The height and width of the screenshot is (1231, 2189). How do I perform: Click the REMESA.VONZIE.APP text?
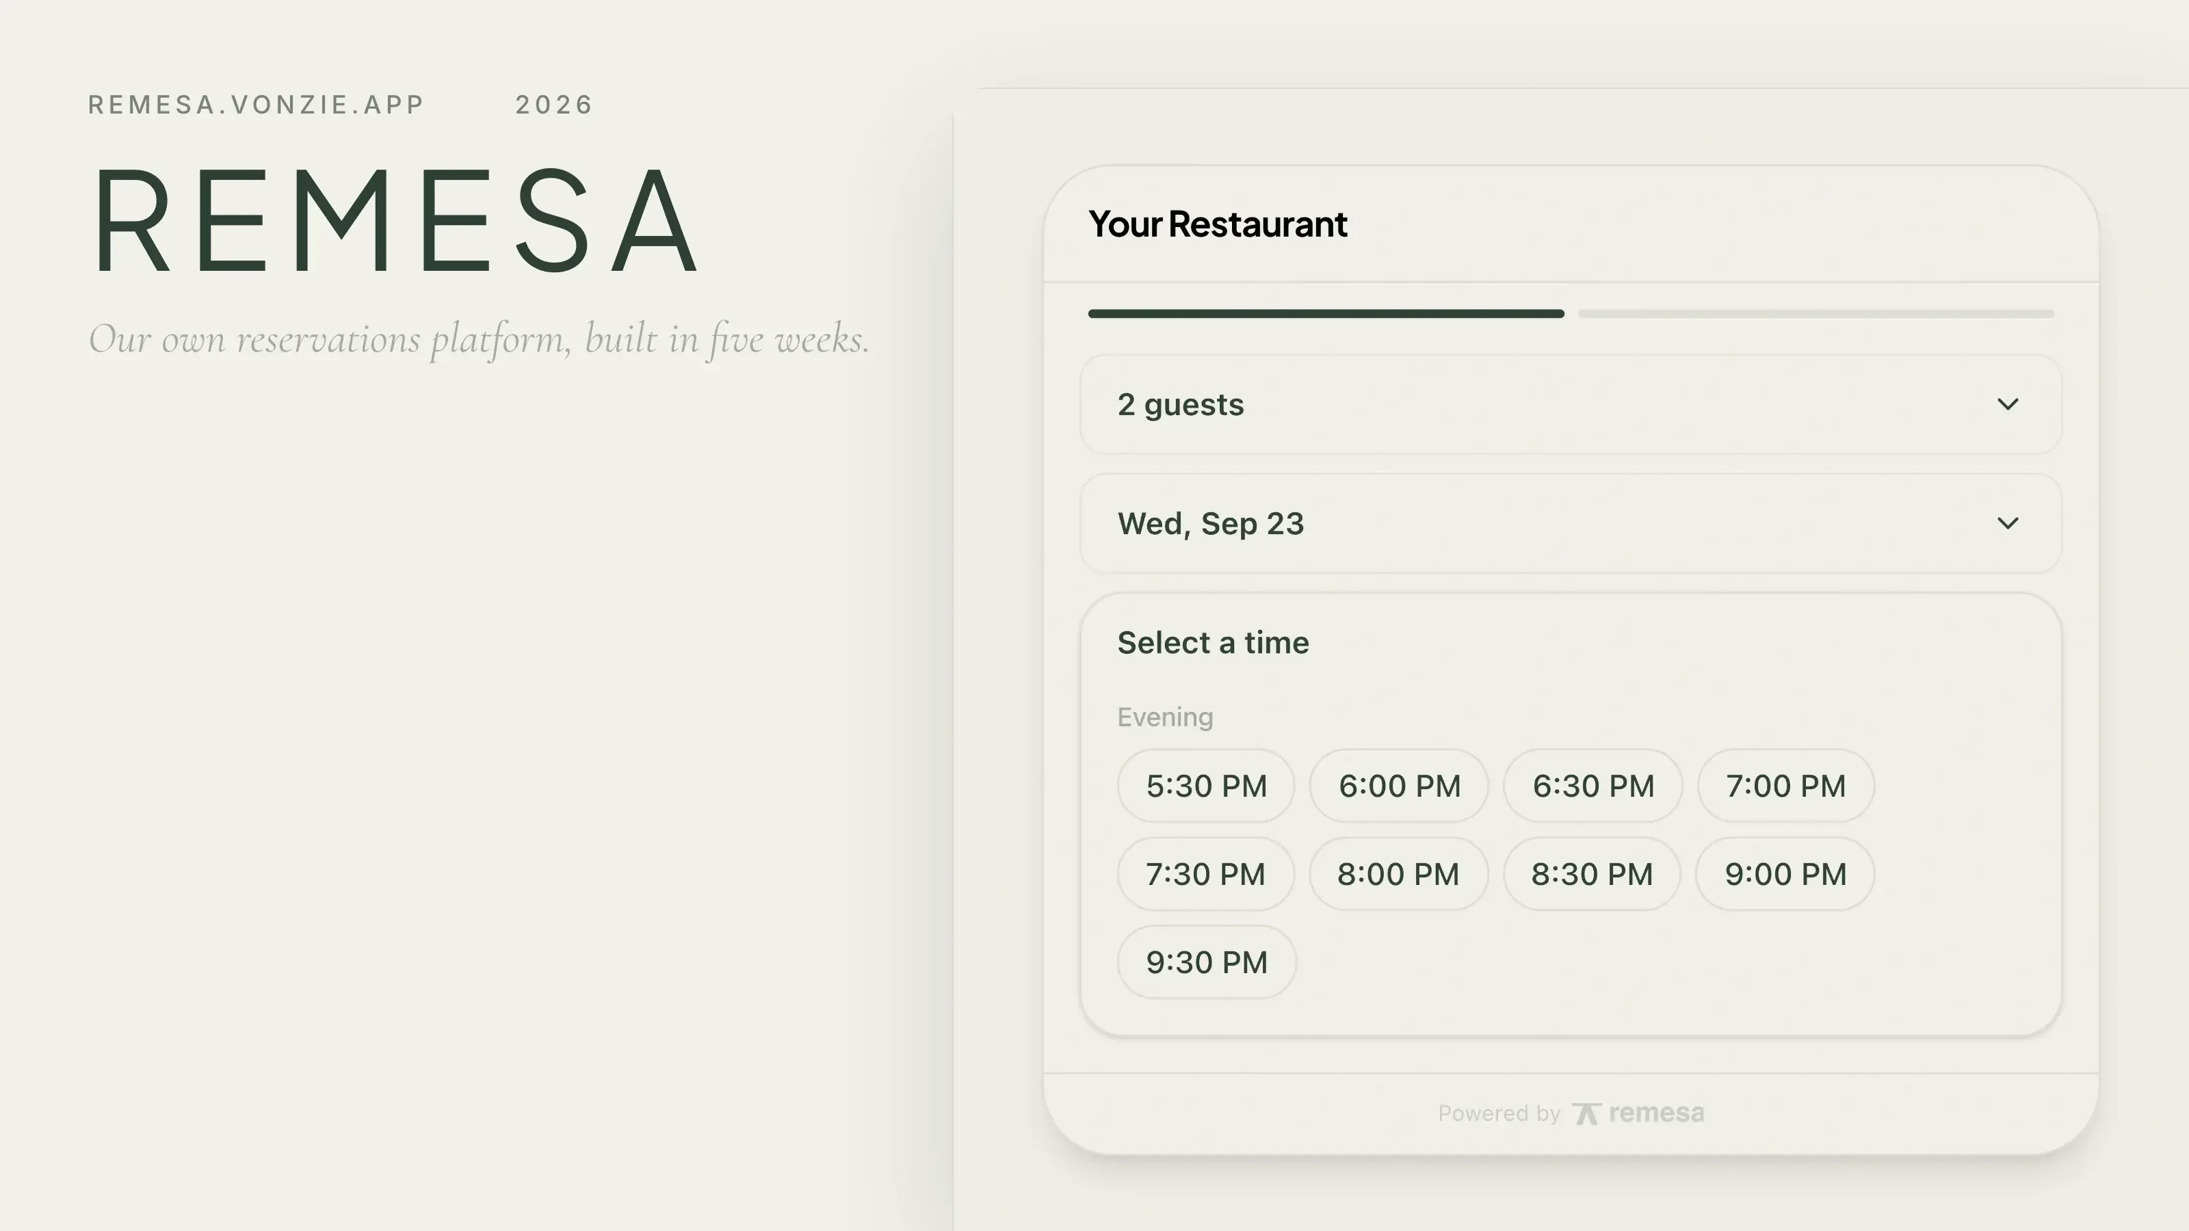click(256, 105)
